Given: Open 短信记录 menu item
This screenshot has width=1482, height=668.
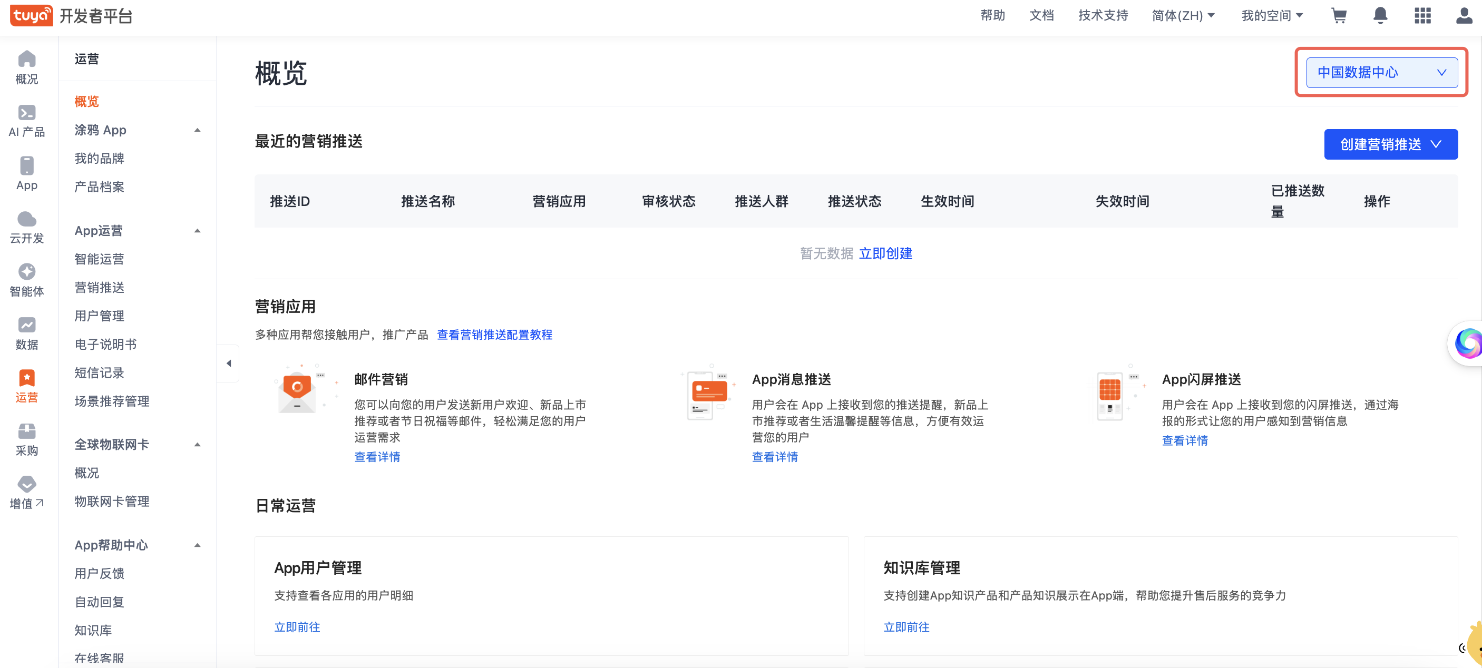Looking at the screenshot, I should coord(99,373).
